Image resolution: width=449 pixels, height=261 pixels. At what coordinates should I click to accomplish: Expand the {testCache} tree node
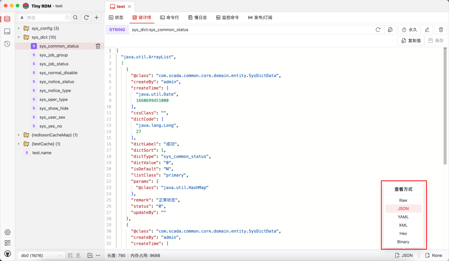coord(18,144)
